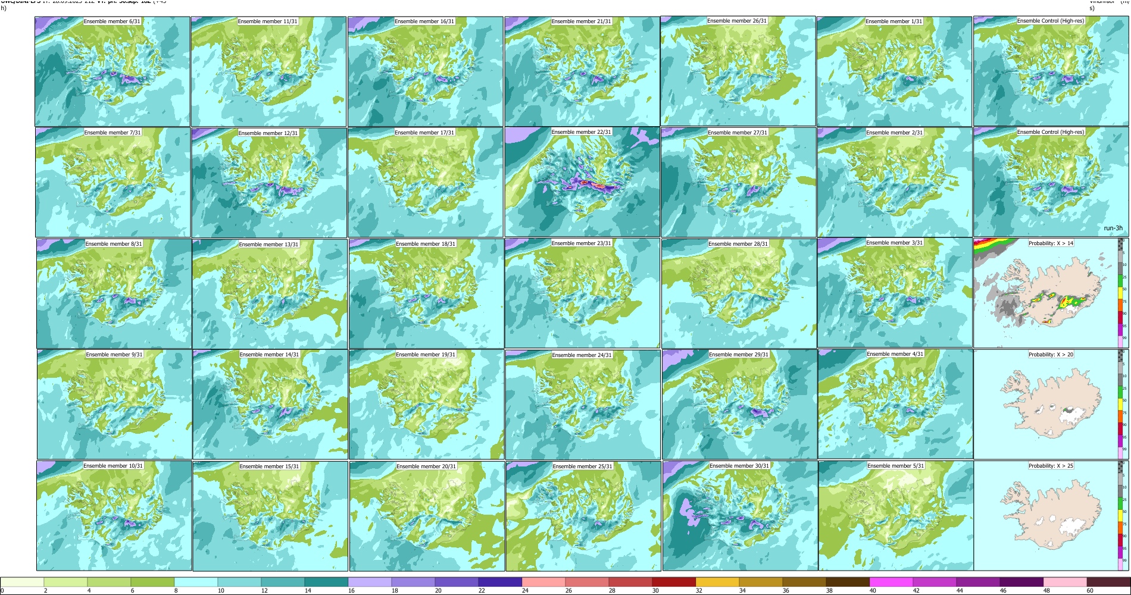1131x595 pixels.
Task: Pick the last maroon swatch after 60
Action: click(x=1108, y=582)
